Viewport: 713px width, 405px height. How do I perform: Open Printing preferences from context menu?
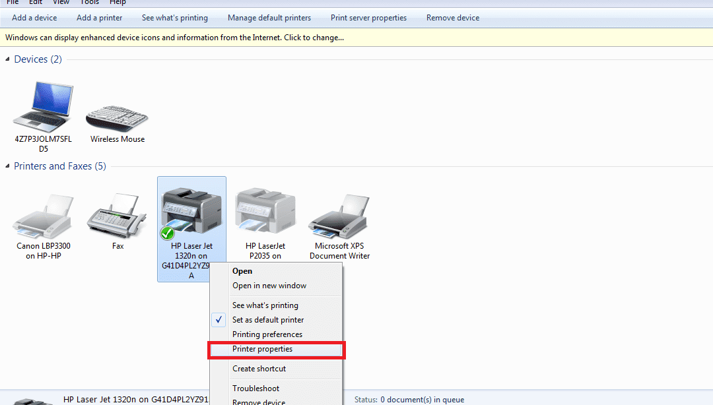(x=276, y=334)
